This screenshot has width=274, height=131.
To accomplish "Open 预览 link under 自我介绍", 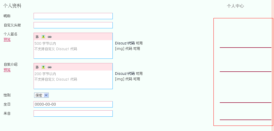I will coord(7,70).
